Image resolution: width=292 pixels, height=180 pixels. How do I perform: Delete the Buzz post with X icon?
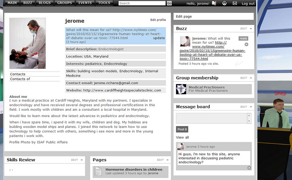(x=246, y=44)
